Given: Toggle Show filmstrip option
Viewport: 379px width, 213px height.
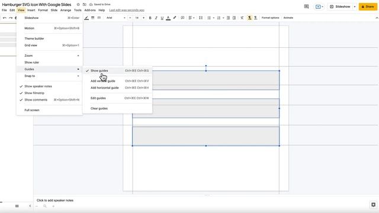Looking at the screenshot, I should (50, 93).
